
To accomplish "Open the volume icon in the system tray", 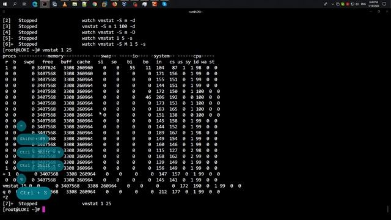I will (x=357, y=4).
